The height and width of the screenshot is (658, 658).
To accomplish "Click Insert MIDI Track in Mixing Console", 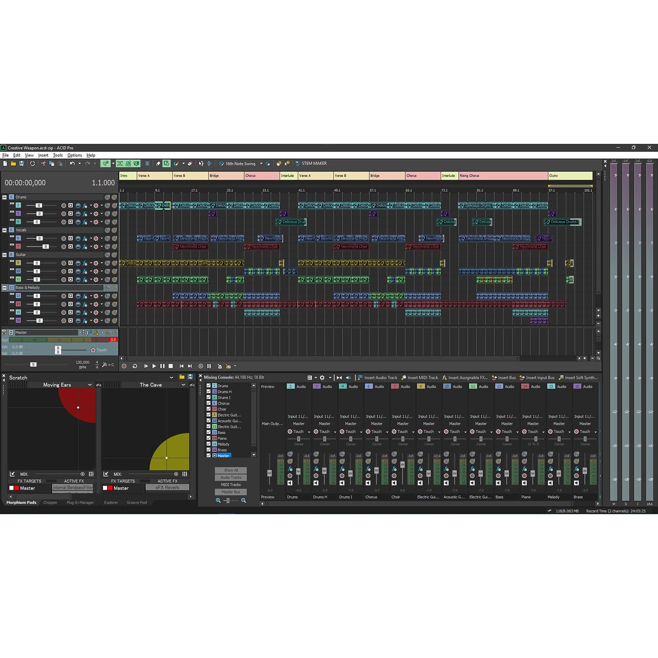I will [x=419, y=378].
